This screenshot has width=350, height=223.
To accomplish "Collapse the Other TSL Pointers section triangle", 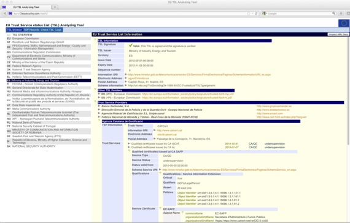I will tap(95, 89).
